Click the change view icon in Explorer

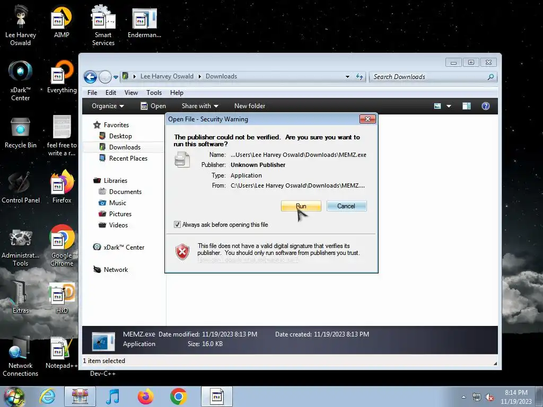(437, 106)
